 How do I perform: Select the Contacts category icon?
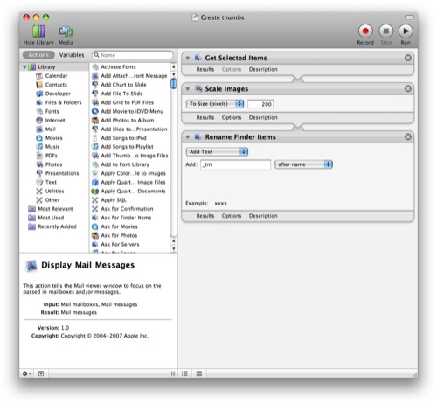(x=39, y=85)
